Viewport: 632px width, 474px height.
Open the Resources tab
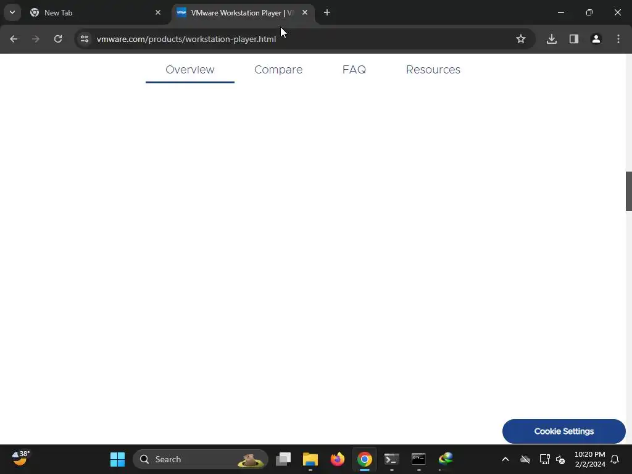click(433, 70)
